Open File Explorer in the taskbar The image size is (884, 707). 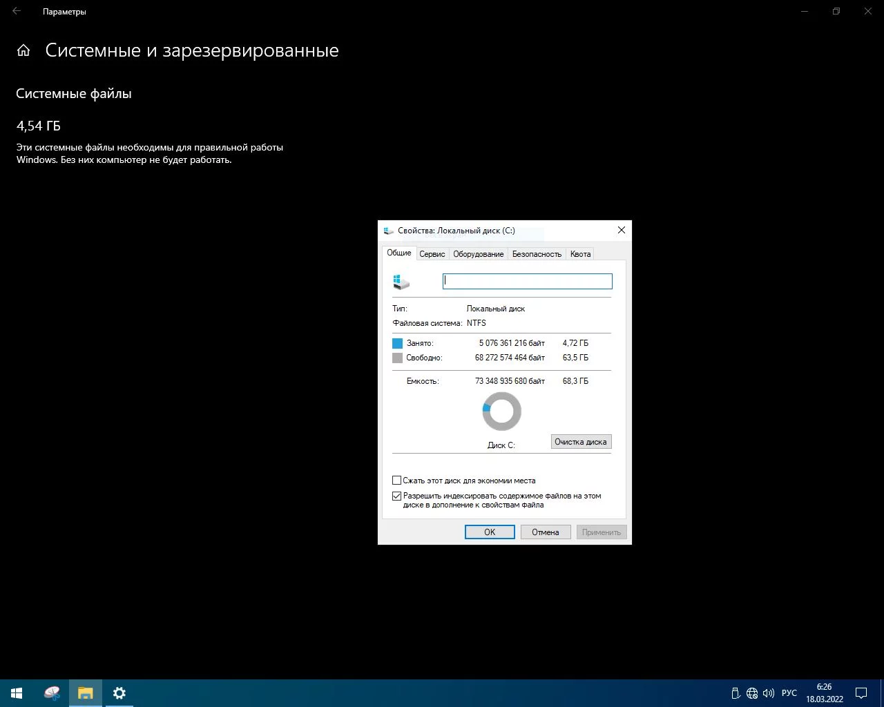86,693
